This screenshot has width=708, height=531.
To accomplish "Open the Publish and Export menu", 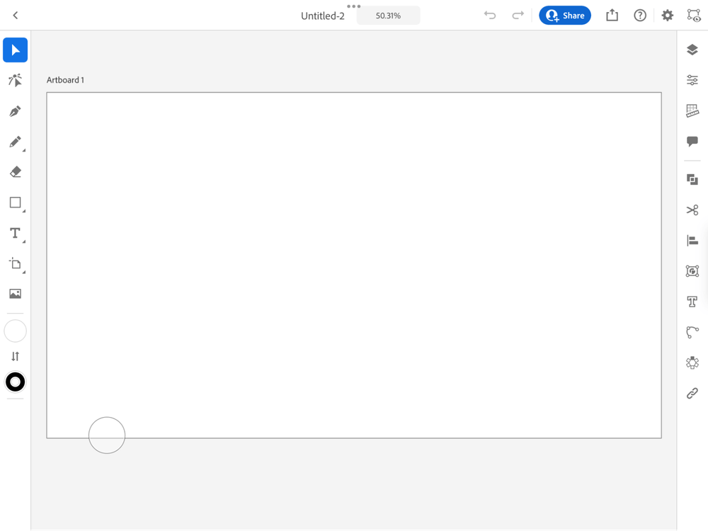I will [612, 16].
